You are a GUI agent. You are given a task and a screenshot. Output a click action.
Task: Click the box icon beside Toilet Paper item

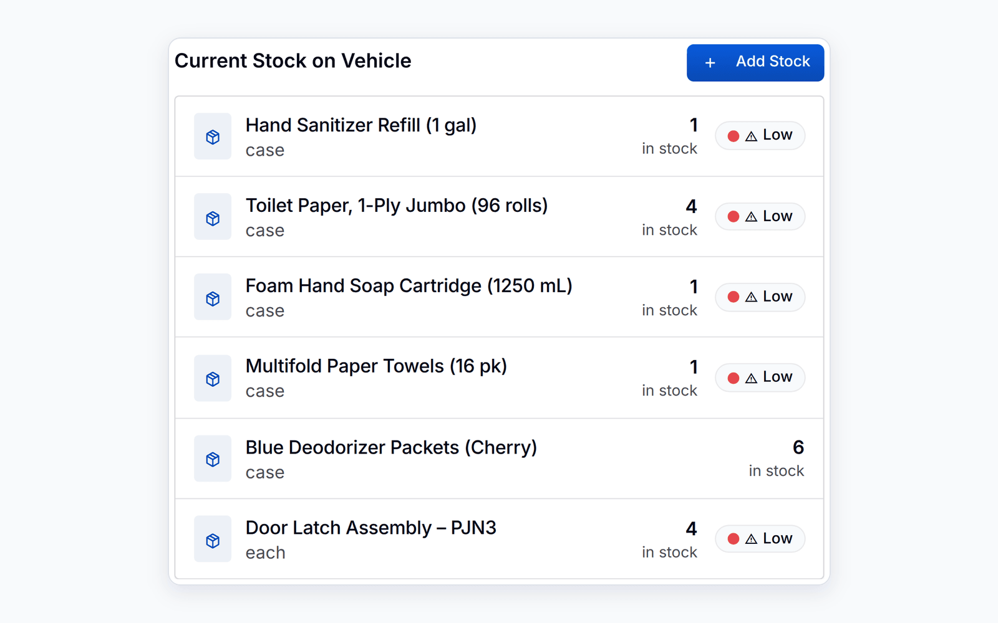click(213, 218)
